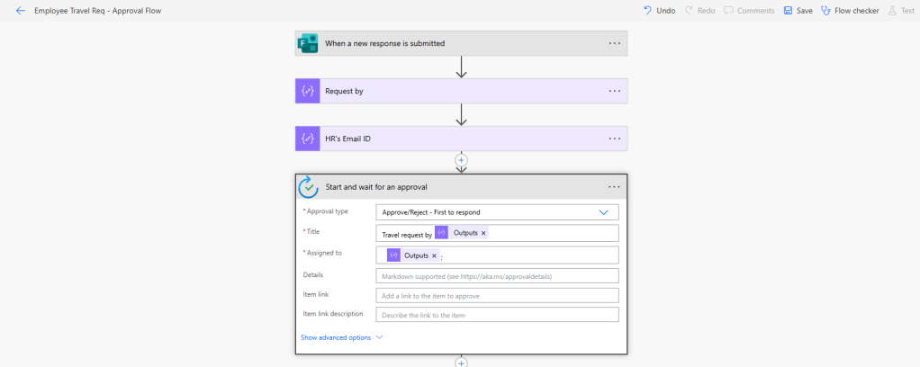Screen dimensions: 920x367
Task: Open the HR's Email ID options menu
Action: pos(614,139)
